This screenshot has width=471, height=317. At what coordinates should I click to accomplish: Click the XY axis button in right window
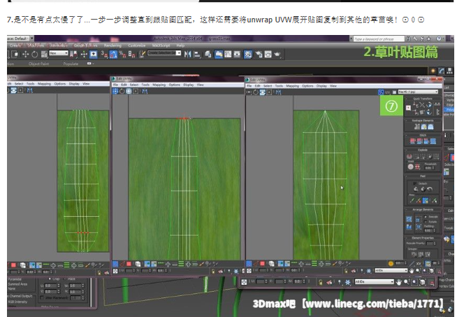419,264
